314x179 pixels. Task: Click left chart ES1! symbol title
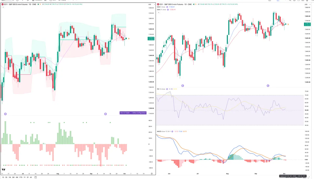point(20,4)
